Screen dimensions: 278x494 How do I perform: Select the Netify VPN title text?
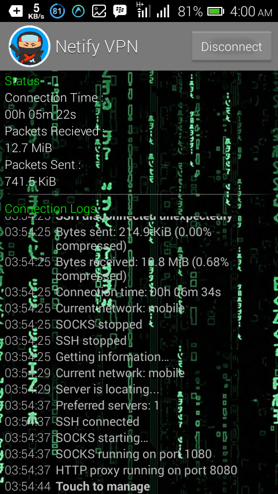tap(97, 47)
